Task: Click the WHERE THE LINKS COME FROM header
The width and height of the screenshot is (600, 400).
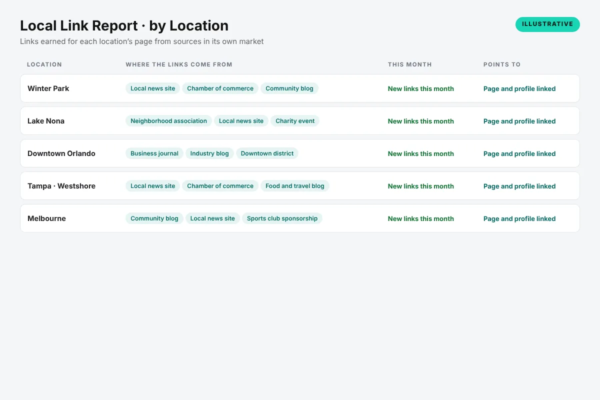Action: pyautogui.click(x=179, y=64)
